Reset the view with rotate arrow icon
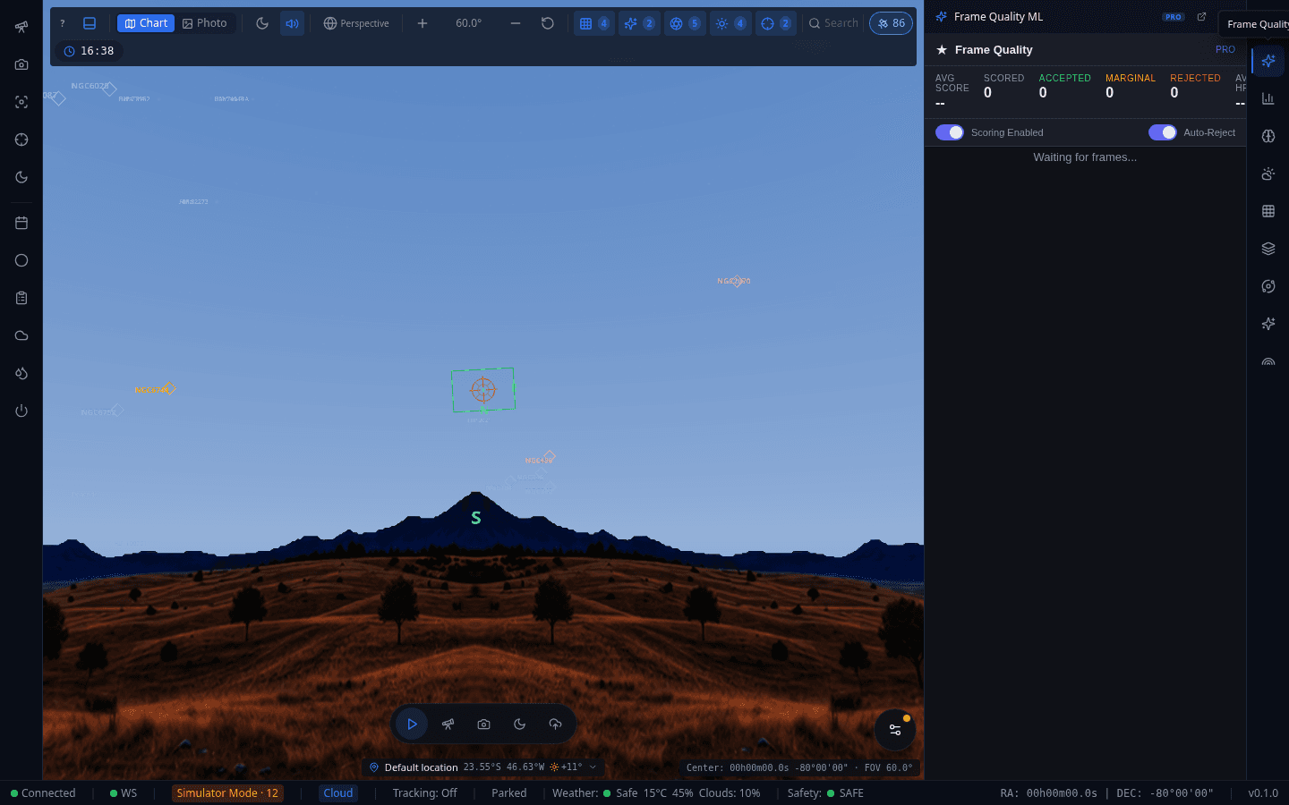Viewport: 1289px width, 805px height. pyautogui.click(x=548, y=23)
